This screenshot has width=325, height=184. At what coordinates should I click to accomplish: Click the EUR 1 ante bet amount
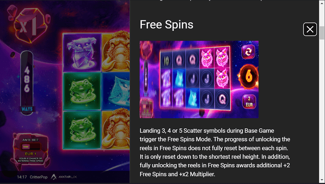(30, 154)
